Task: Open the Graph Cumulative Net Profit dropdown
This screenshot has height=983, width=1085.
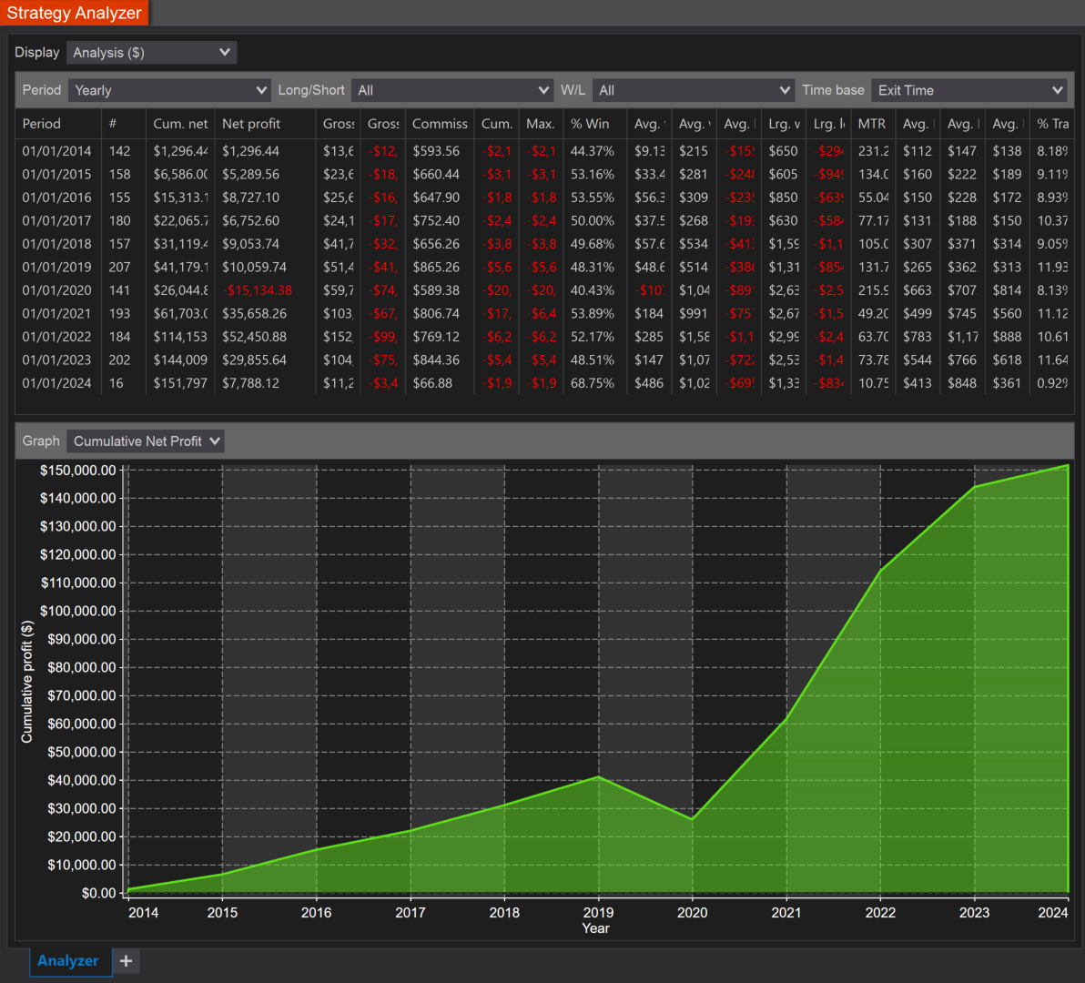Action: coord(146,441)
